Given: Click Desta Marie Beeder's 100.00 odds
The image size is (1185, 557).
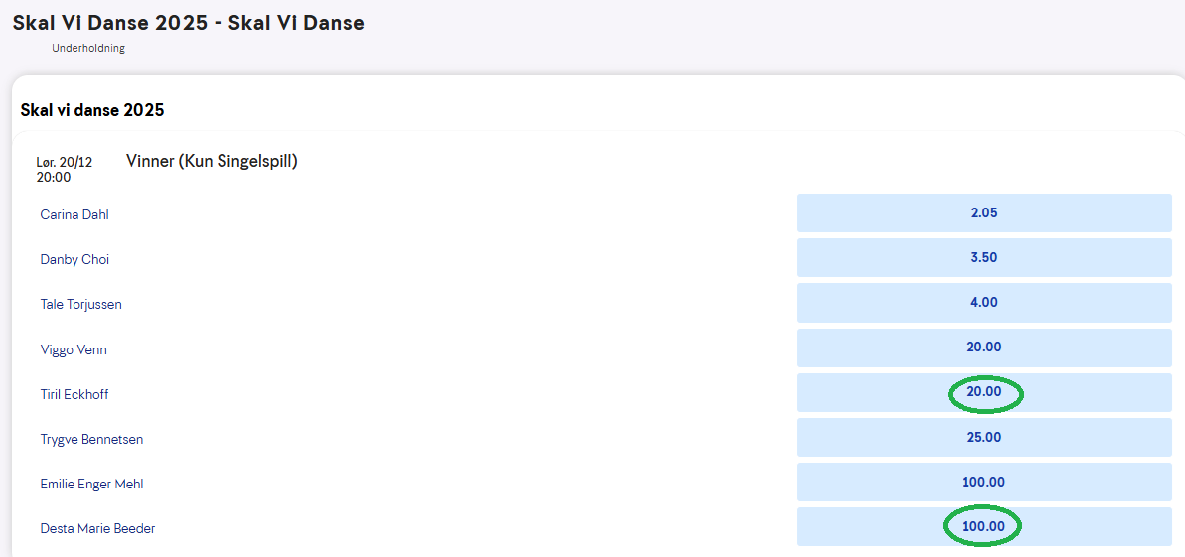Looking at the screenshot, I should (x=983, y=527).
